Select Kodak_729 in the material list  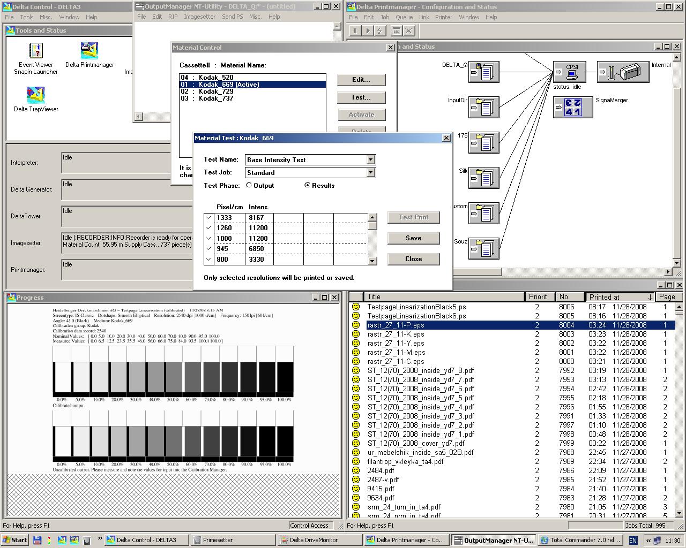pos(252,92)
